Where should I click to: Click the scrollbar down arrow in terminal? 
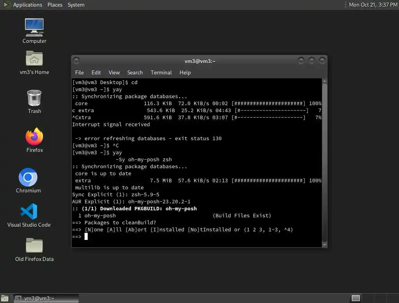pyautogui.click(x=325, y=245)
